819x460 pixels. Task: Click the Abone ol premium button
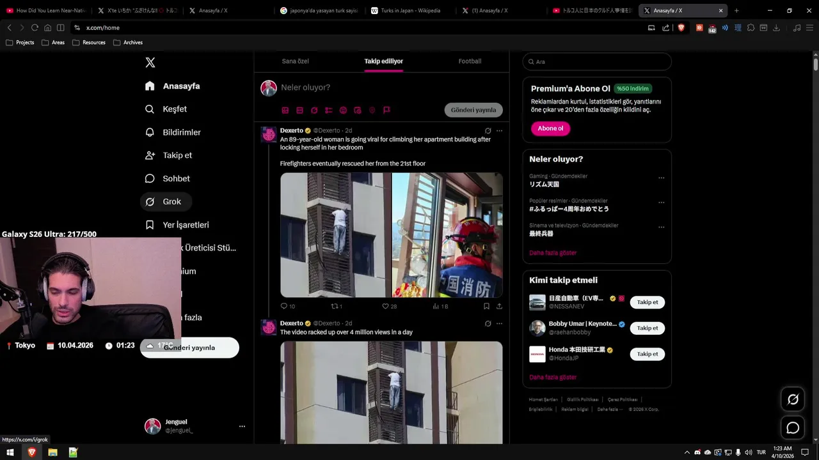point(550,128)
